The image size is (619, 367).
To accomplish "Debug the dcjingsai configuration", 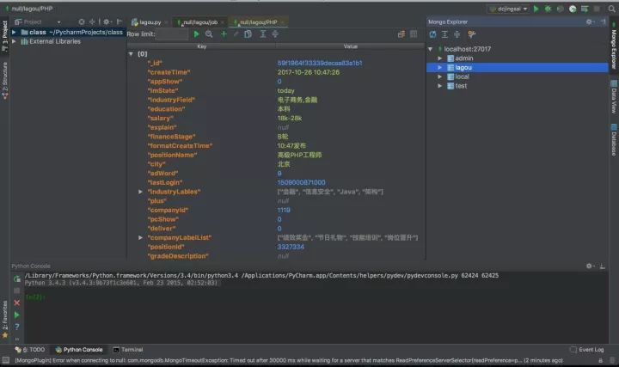I will coord(548,9).
